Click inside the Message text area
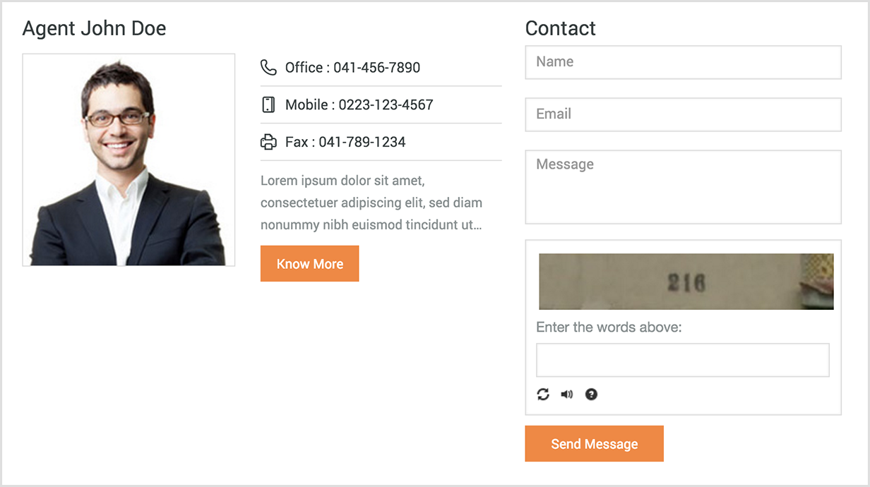 click(683, 187)
